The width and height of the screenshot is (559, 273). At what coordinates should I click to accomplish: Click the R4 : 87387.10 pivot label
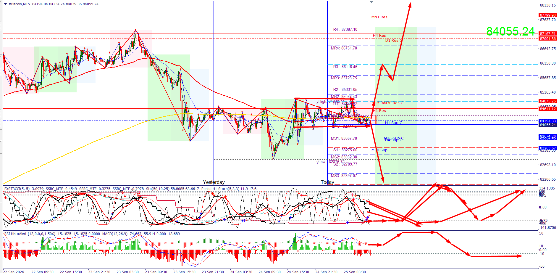tap(345, 29)
